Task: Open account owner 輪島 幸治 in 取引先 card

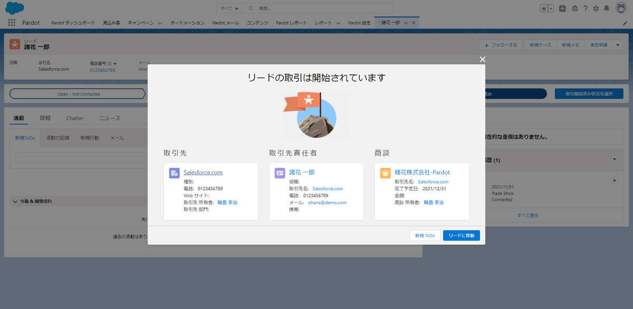Action: [227, 202]
